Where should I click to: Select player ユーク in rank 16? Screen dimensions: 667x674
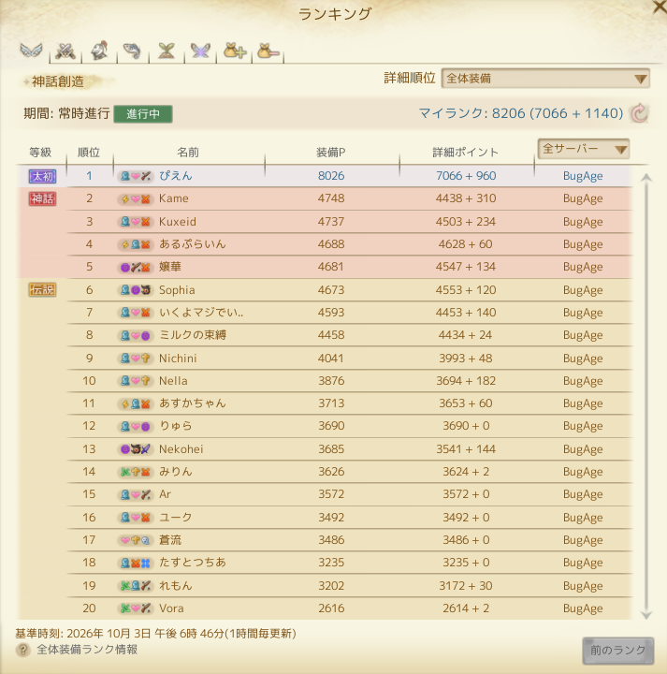coord(176,517)
